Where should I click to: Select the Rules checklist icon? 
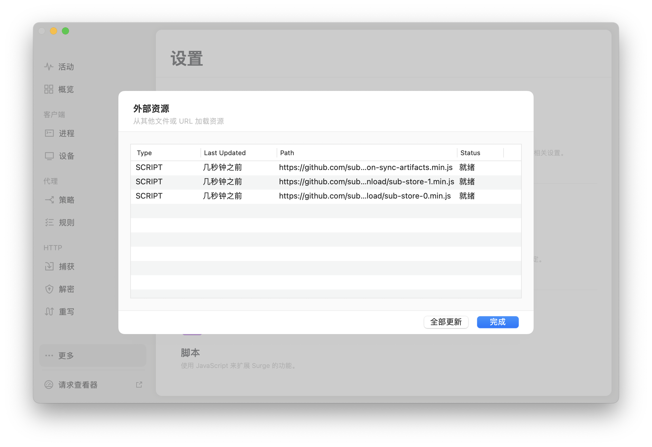(49, 222)
